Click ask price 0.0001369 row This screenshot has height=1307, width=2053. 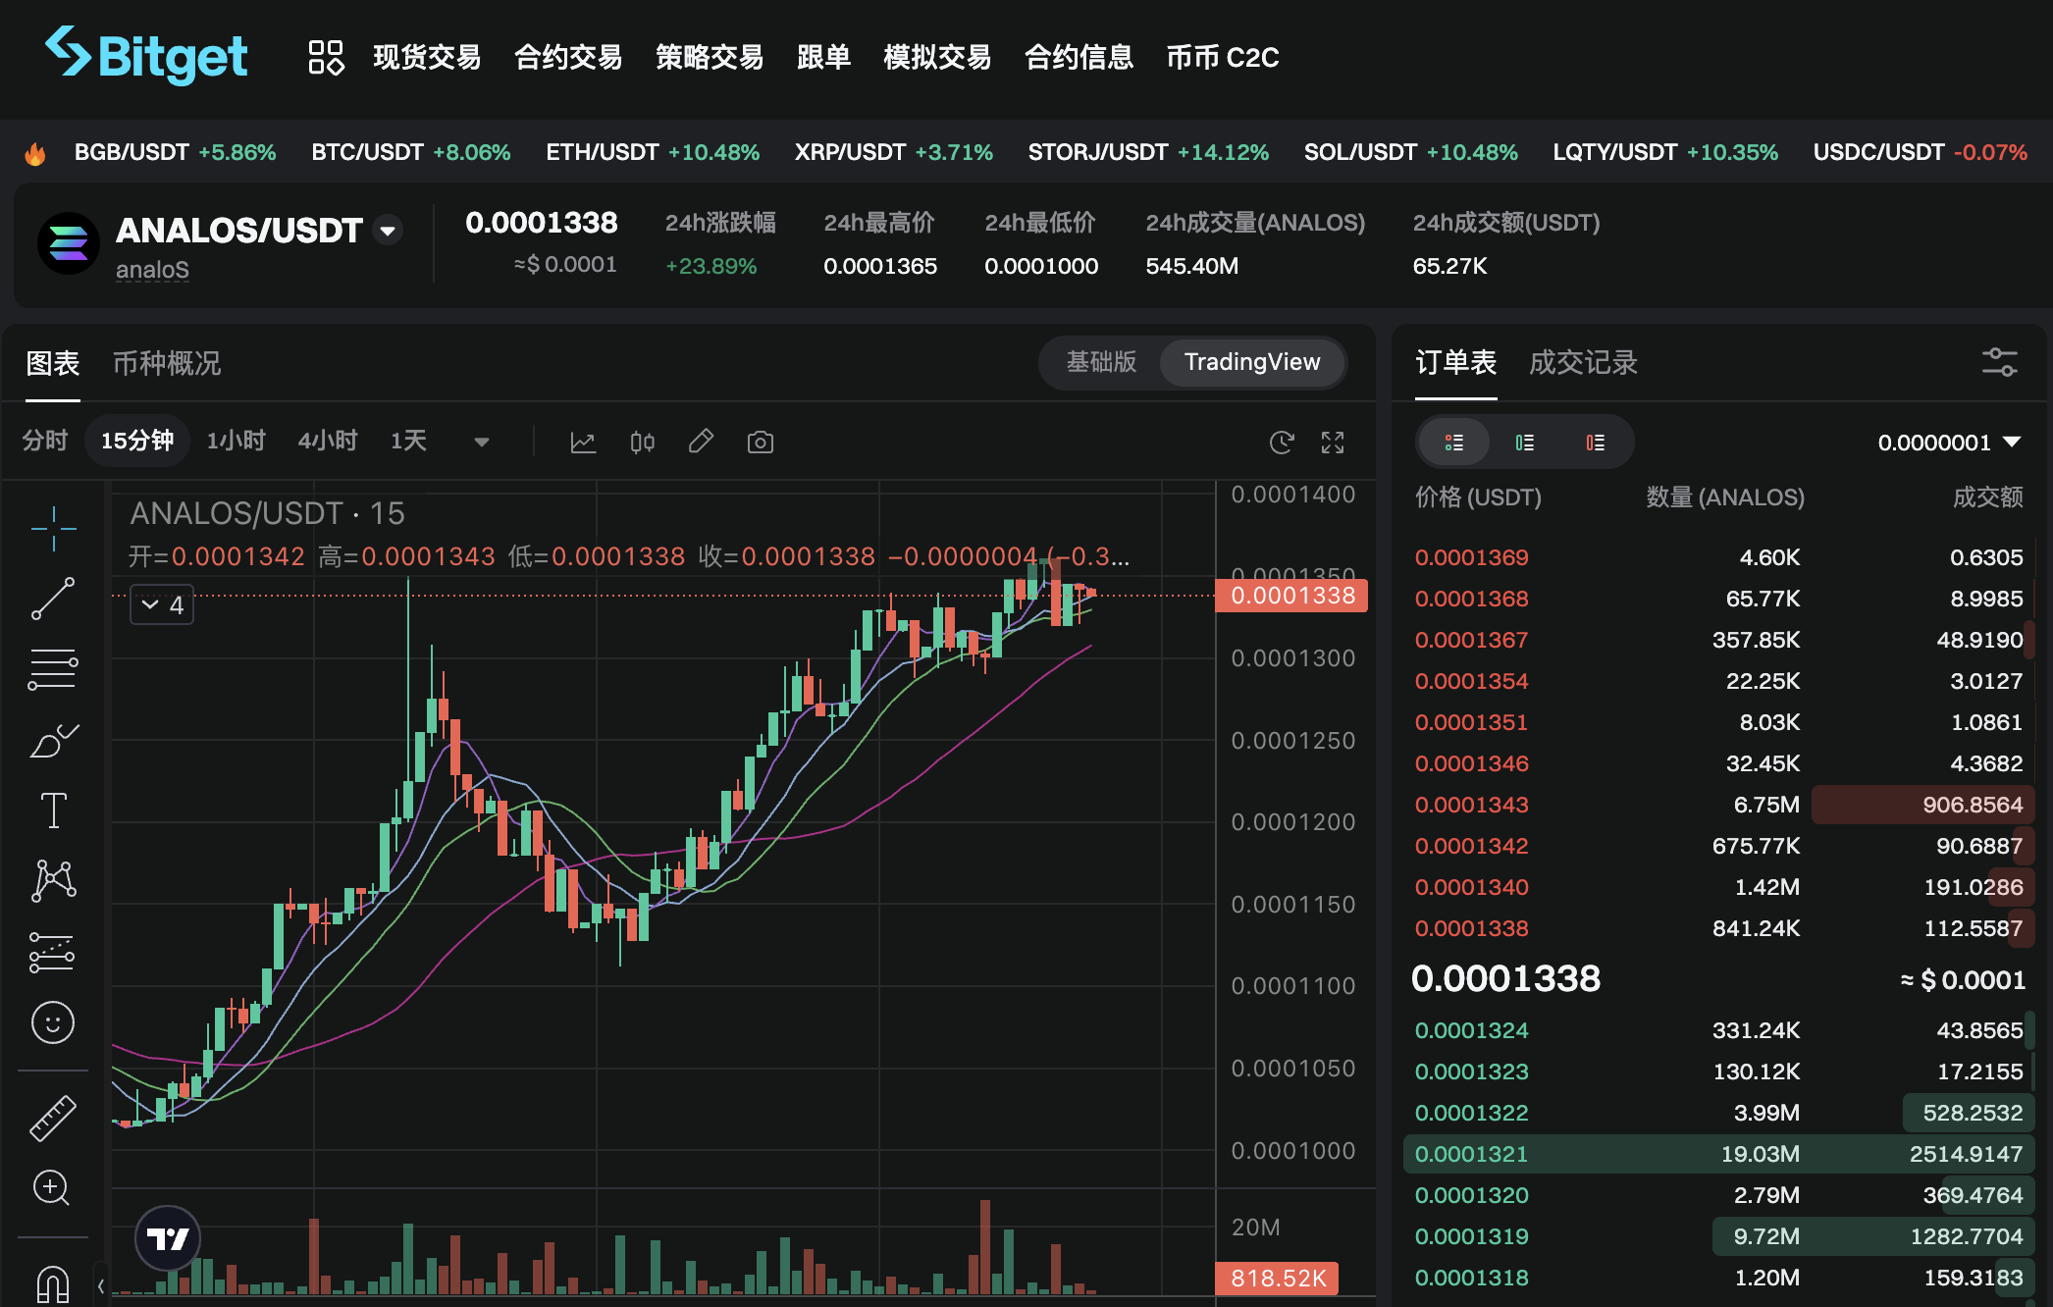click(x=1719, y=557)
